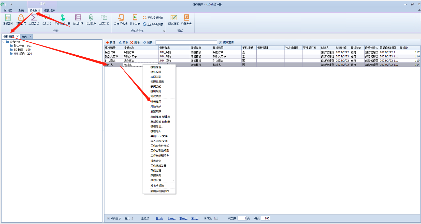421x224 pixels.
Task: Expand the 手机端发布 group launcher
Action: coord(164,31)
